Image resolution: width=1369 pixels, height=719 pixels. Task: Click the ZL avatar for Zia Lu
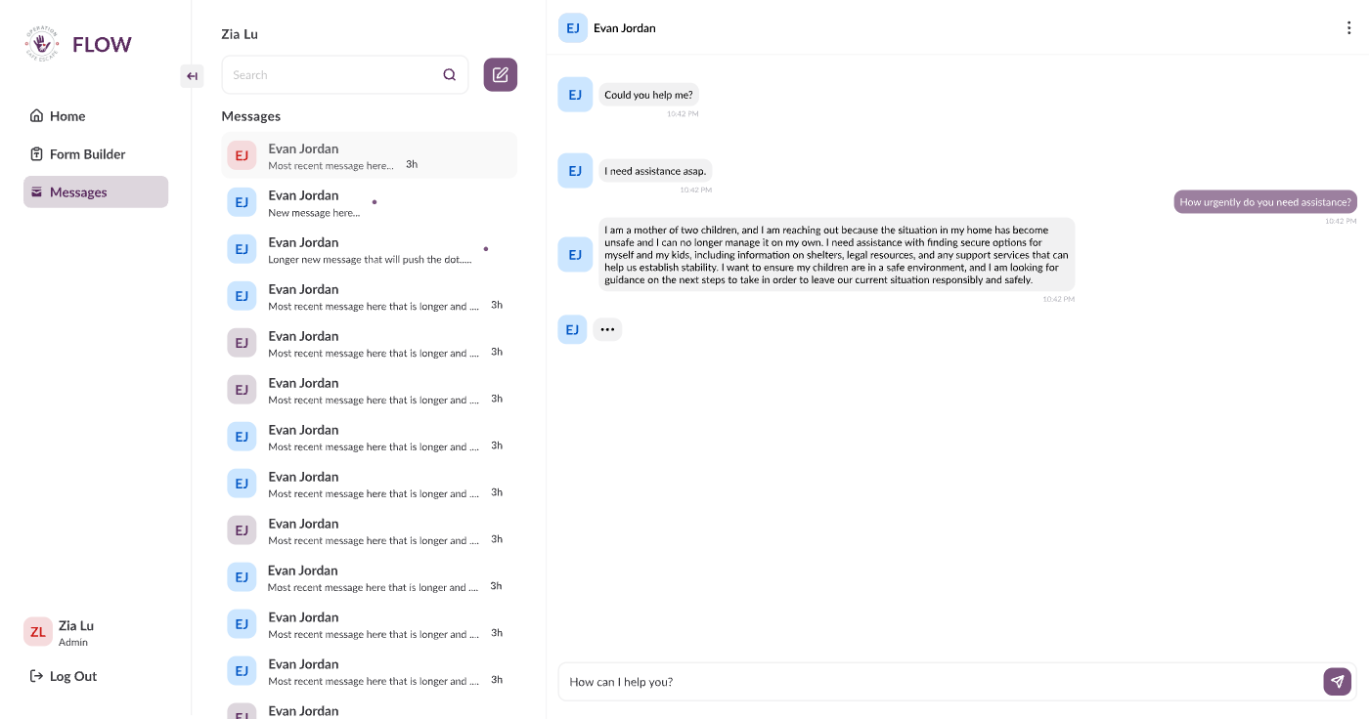tap(38, 632)
